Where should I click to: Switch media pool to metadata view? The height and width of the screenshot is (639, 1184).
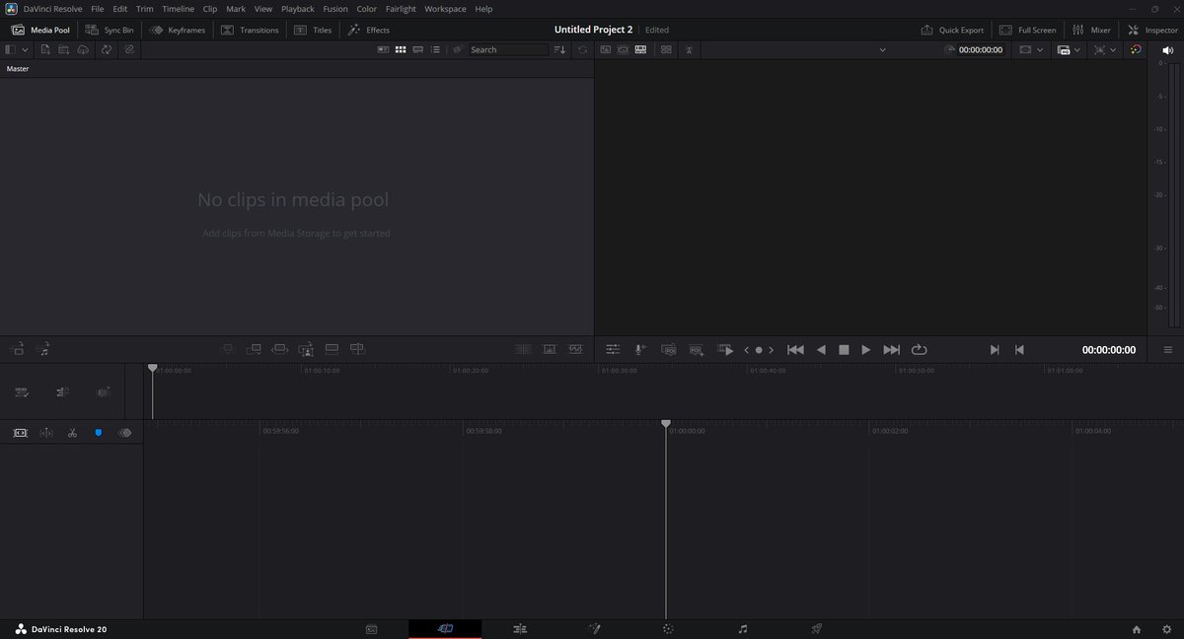(384, 49)
